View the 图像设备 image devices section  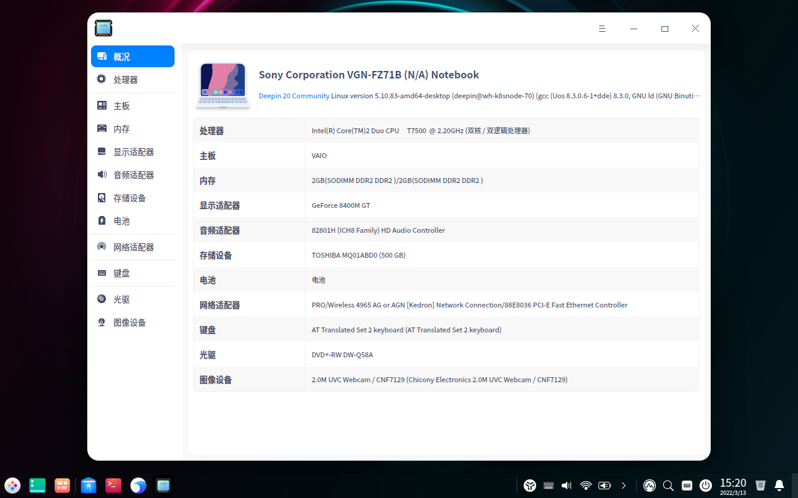coord(128,322)
